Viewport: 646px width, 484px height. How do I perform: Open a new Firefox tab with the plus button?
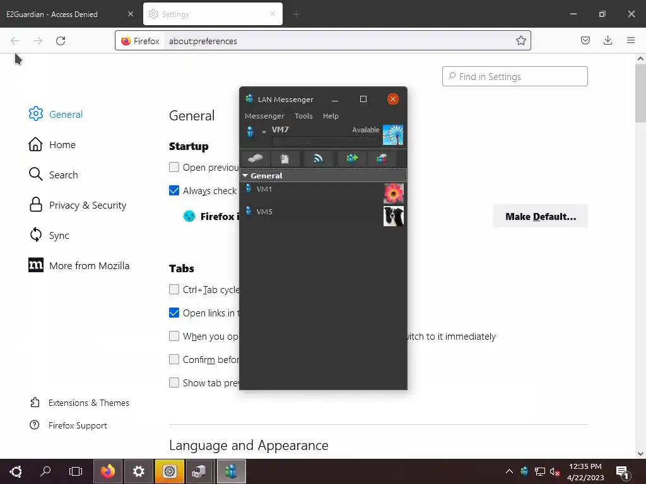point(297,14)
